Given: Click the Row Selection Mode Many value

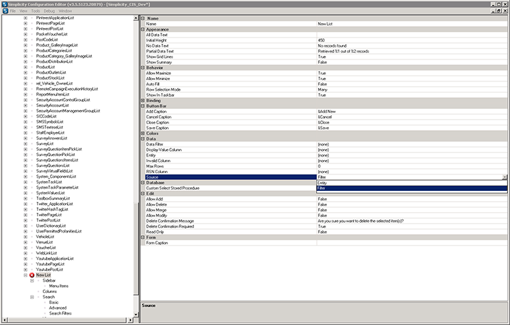Looking at the screenshot, I should (x=412, y=90).
